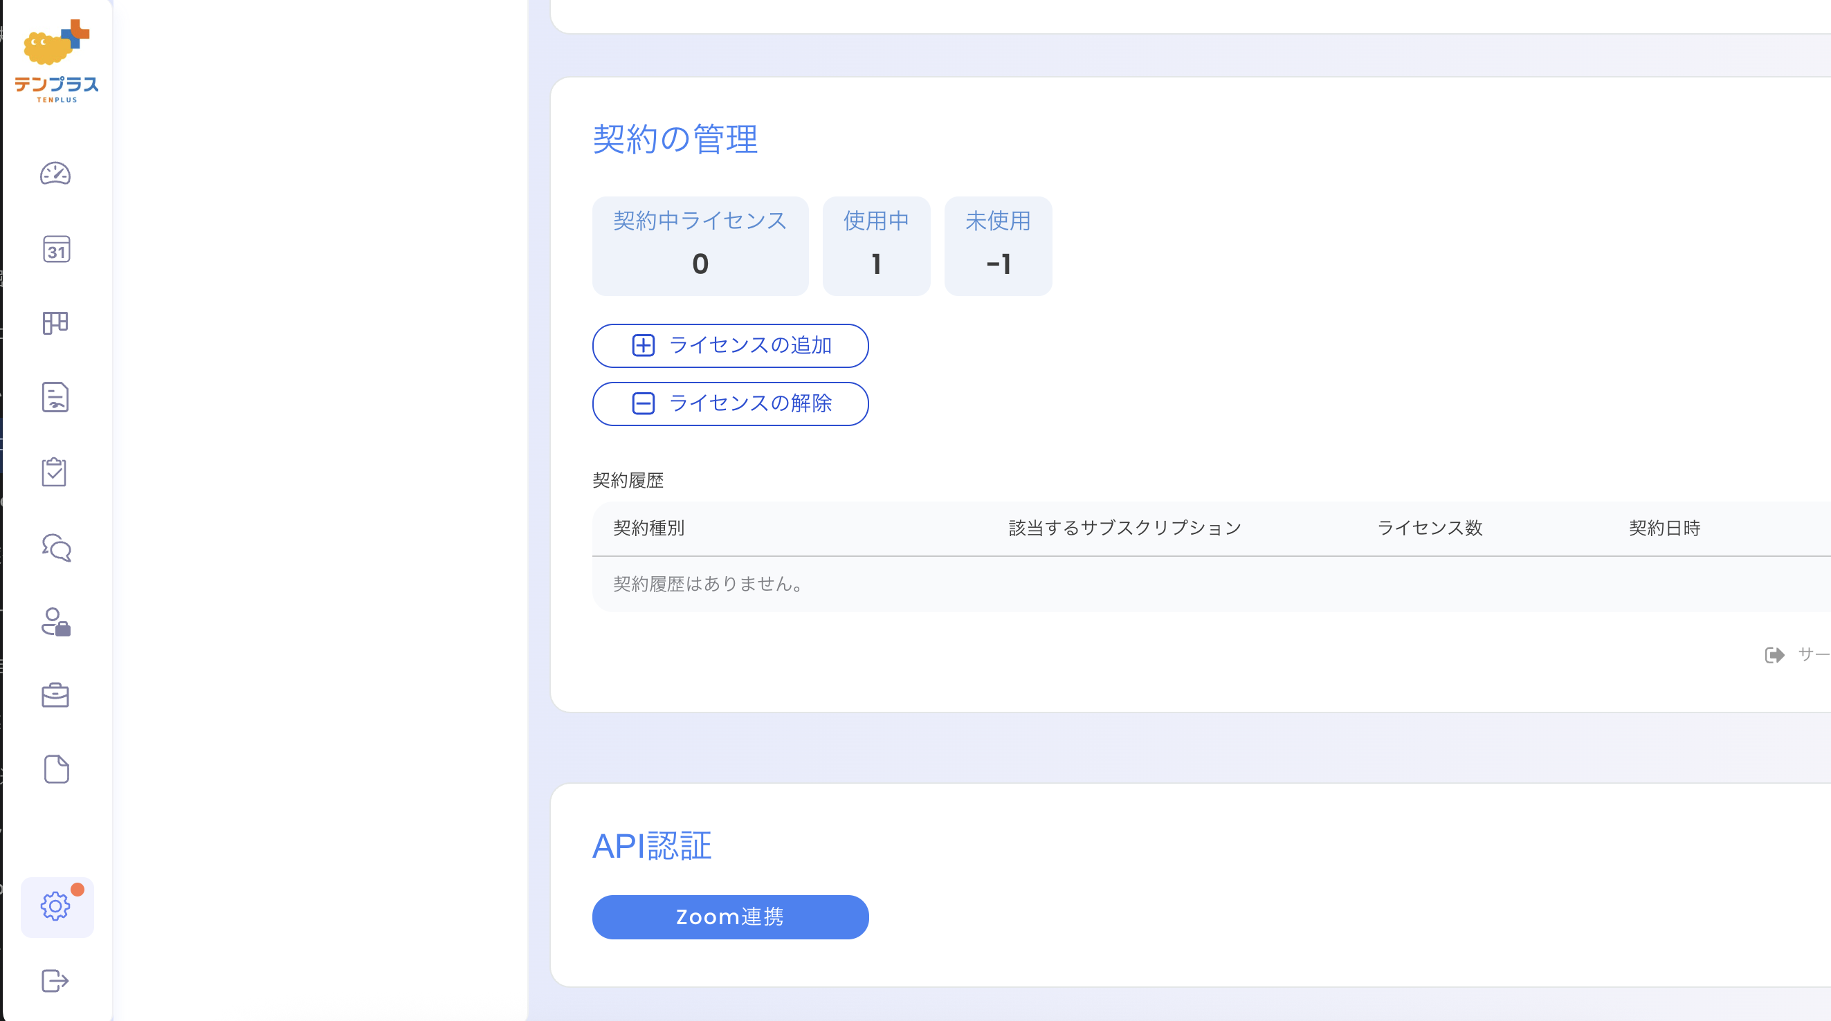
Task: Click the sign-out arrow icon near サー link
Action: [x=1774, y=655]
